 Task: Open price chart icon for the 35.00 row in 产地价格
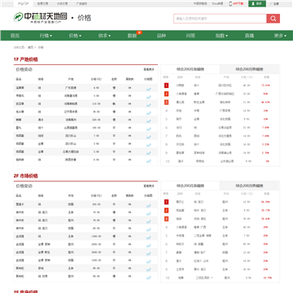pyautogui.click(x=149, y=113)
